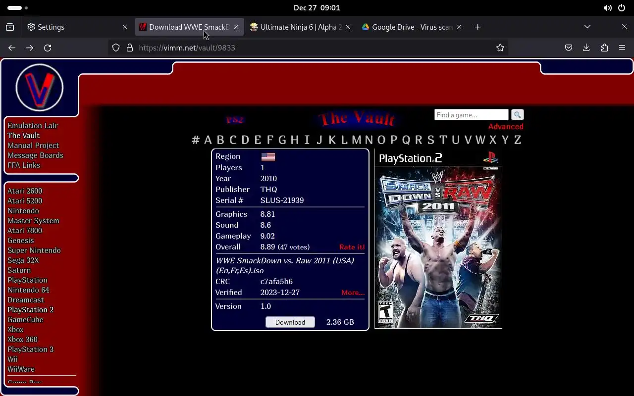
Task: Open the tracking protection shield icon
Action: [116, 48]
